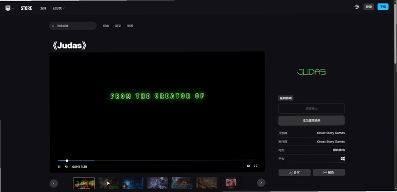The width and height of the screenshot is (397, 192).
Task: Switch to the 探索 discover tab
Action: (106, 26)
